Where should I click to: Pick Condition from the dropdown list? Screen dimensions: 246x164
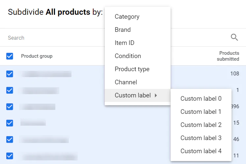[128, 56]
